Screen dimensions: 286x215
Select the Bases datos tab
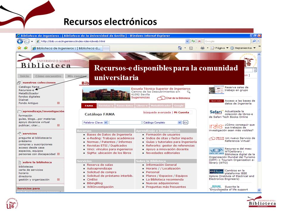(x=125, y=106)
